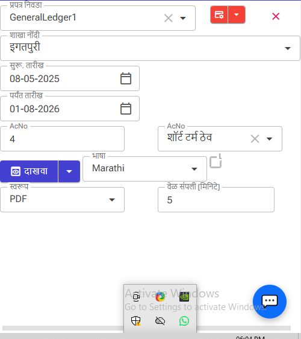This screenshot has height=339, width=301.
Task: Open the दाखवा button split arrow
Action: click(69, 171)
